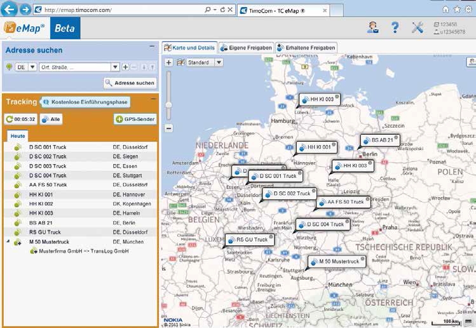Click the Adresse suchen search button
Screen dimensions: 476x328
click(130, 83)
